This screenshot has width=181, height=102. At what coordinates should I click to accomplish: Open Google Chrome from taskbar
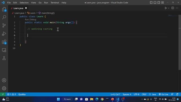[102, 99]
